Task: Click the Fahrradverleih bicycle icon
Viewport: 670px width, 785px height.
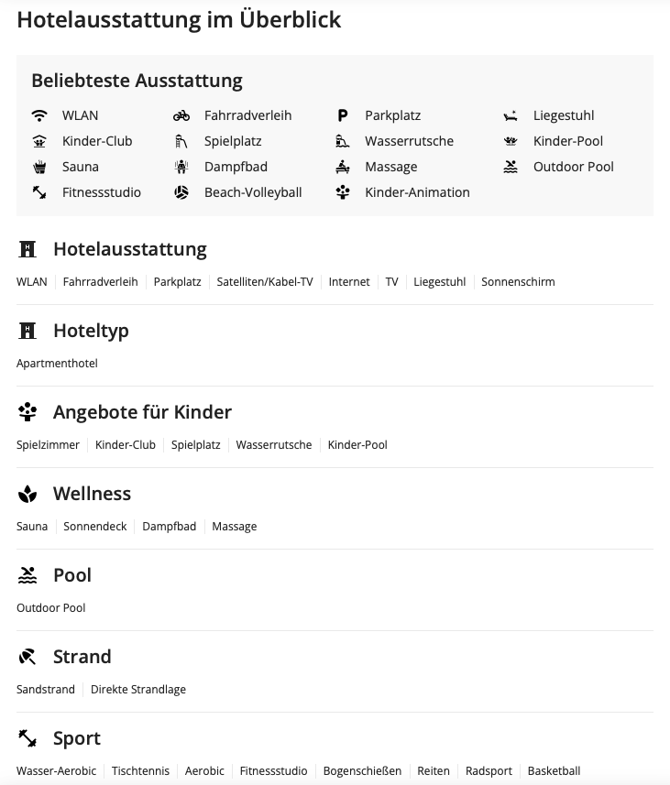Action: pos(181,115)
